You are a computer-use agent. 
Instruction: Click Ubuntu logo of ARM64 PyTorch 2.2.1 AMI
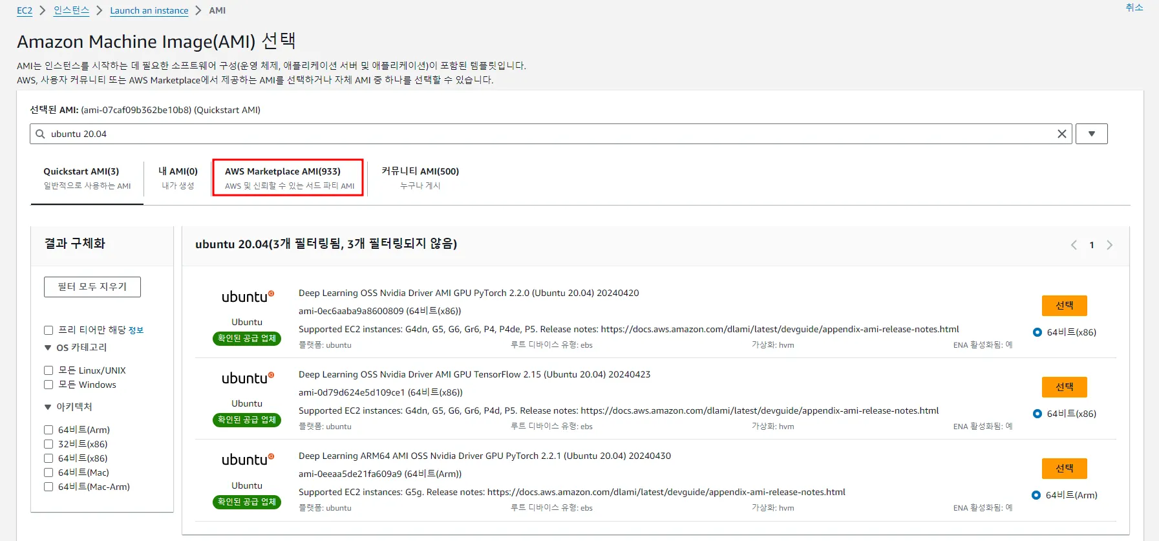(x=248, y=460)
